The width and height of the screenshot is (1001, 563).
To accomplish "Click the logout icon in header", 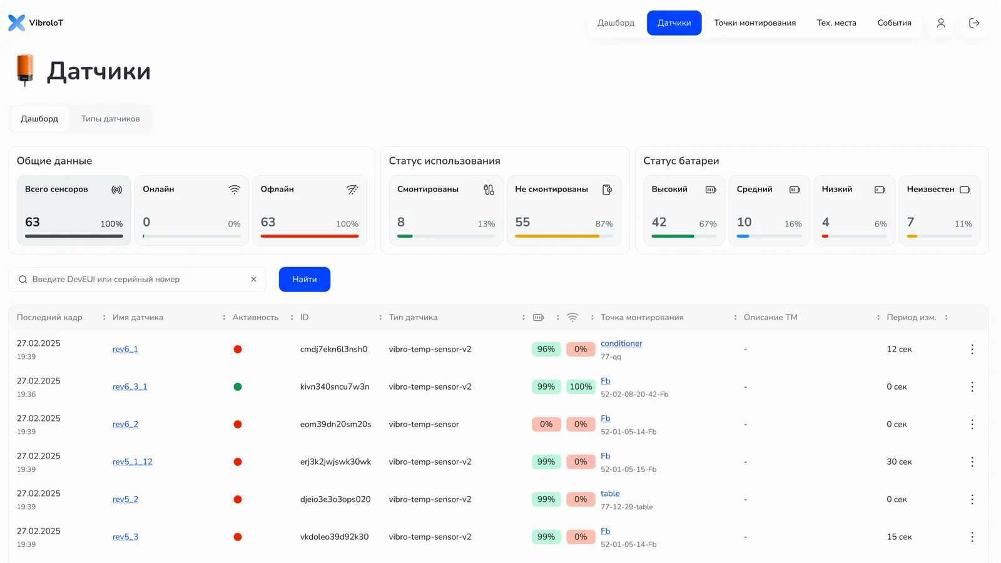I will point(974,23).
